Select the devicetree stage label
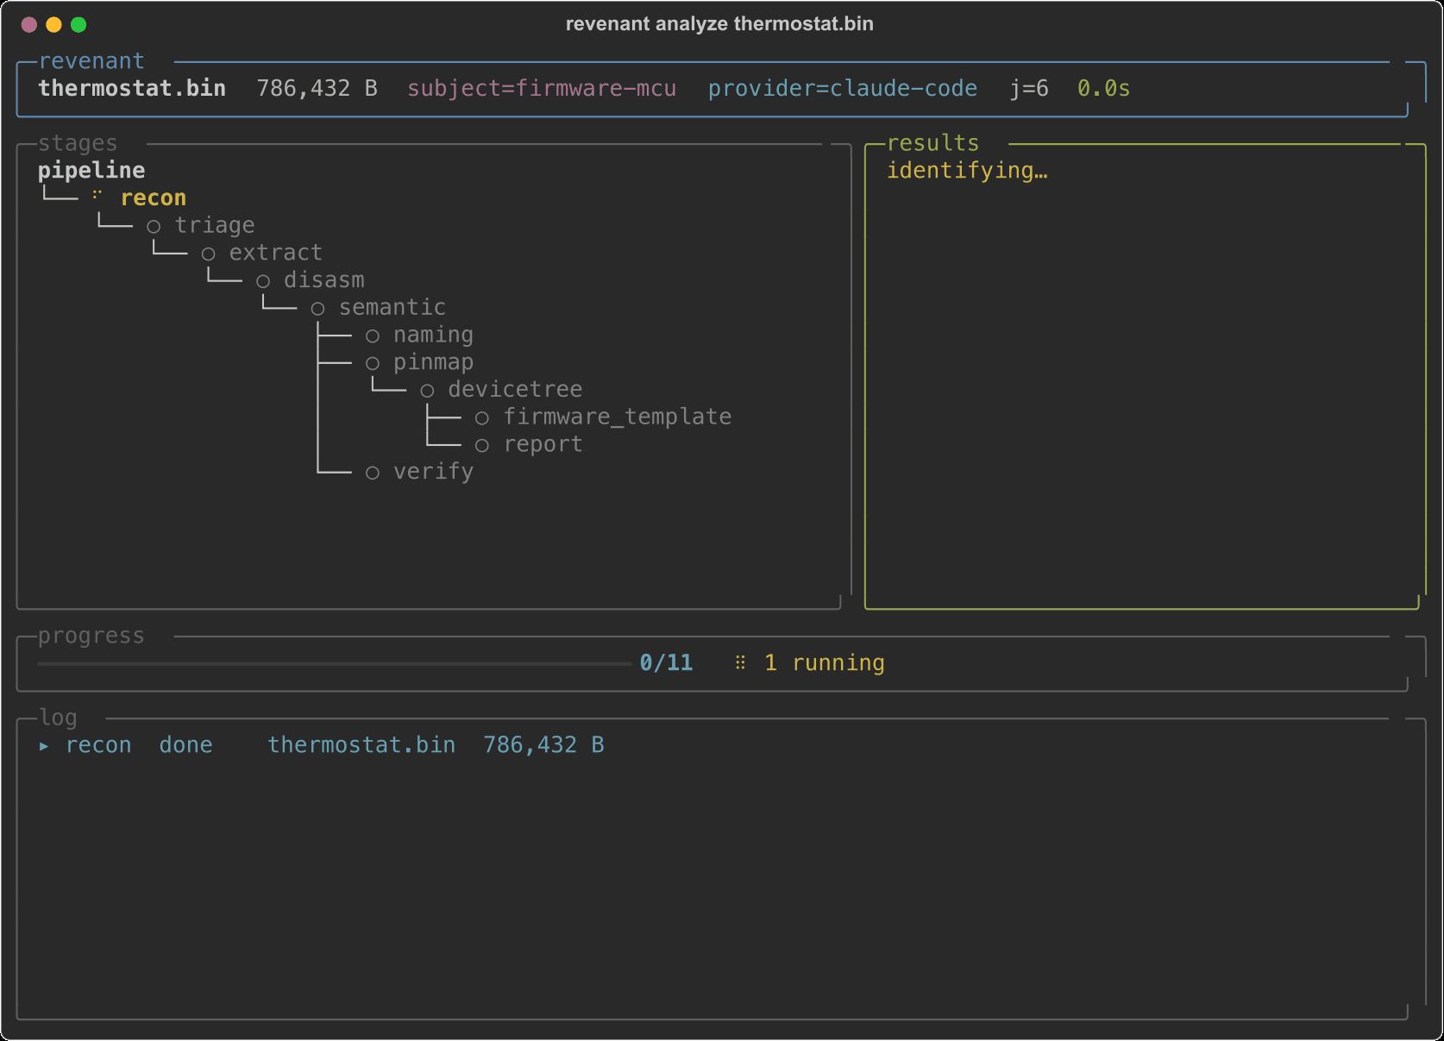Image resolution: width=1444 pixels, height=1041 pixels. pyautogui.click(x=516, y=389)
